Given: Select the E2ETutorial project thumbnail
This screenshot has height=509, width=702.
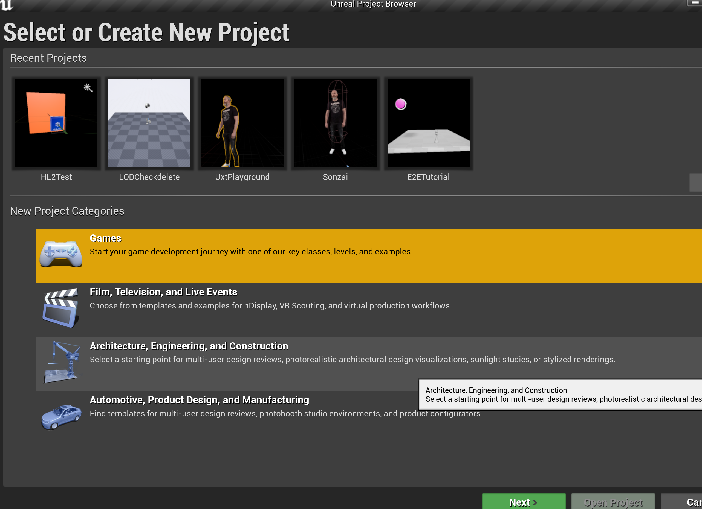Looking at the screenshot, I should click(x=428, y=123).
